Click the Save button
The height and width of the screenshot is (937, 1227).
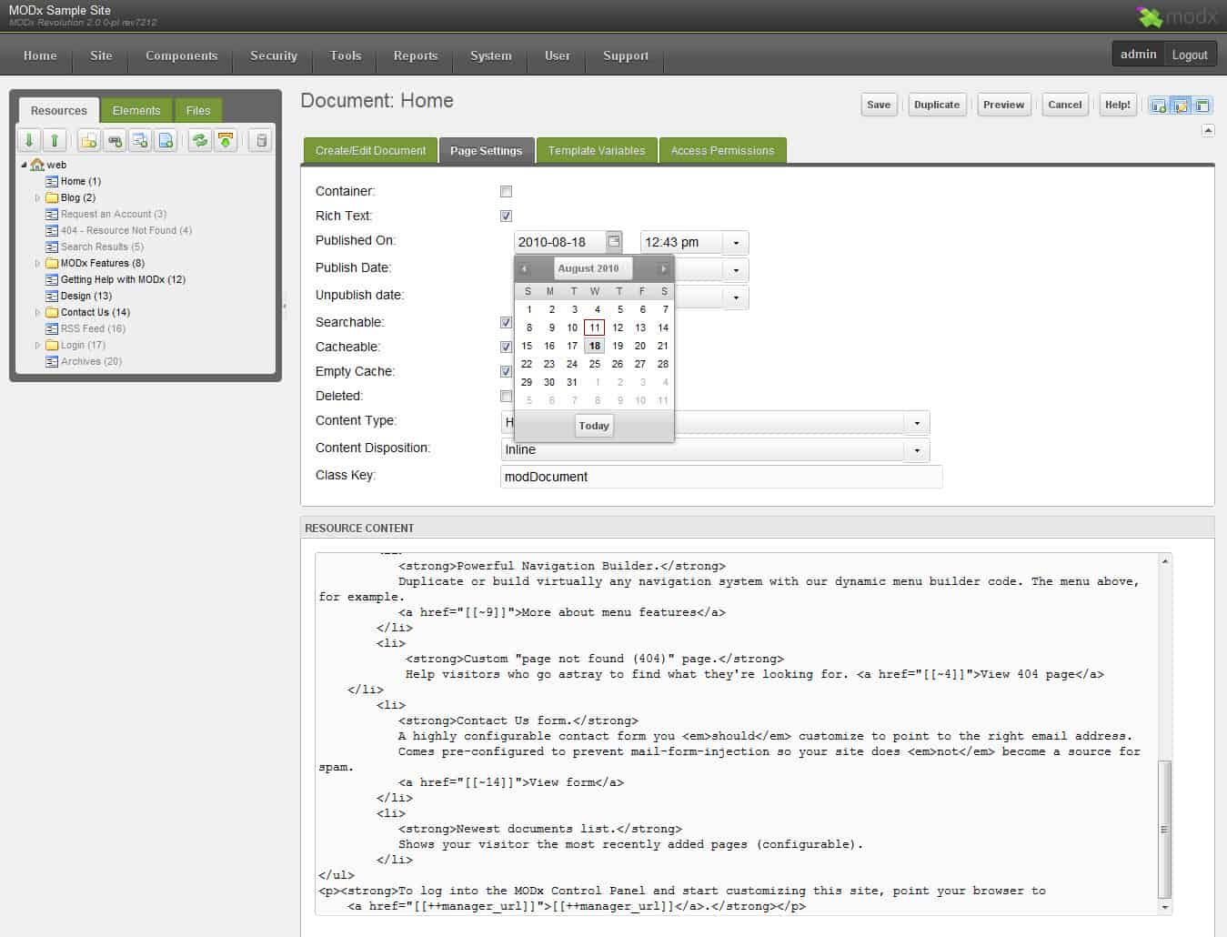click(x=878, y=105)
